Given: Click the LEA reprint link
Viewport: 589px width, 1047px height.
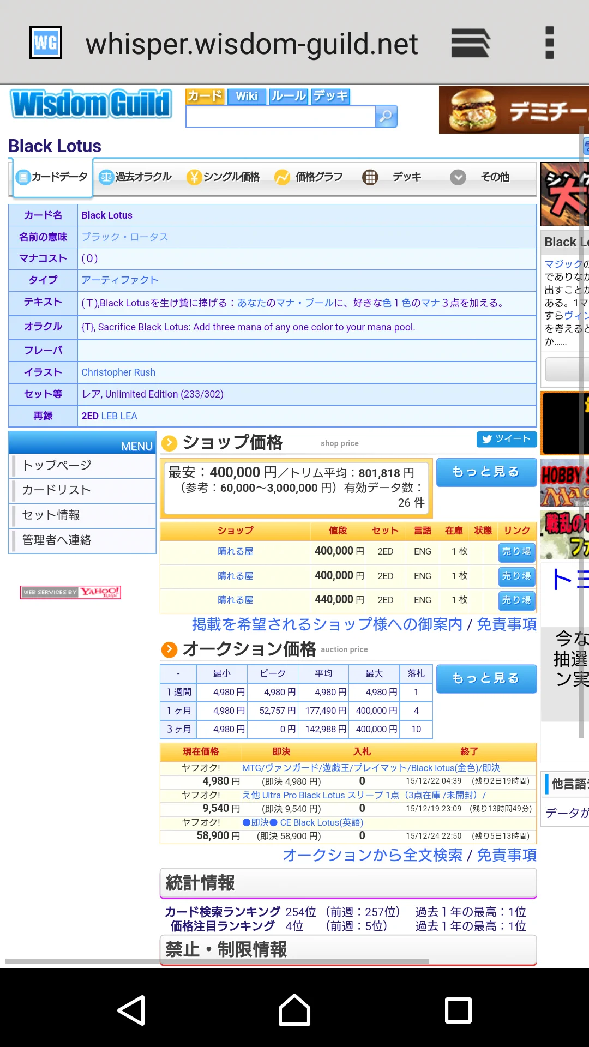Looking at the screenshot, I should [129, 416].
